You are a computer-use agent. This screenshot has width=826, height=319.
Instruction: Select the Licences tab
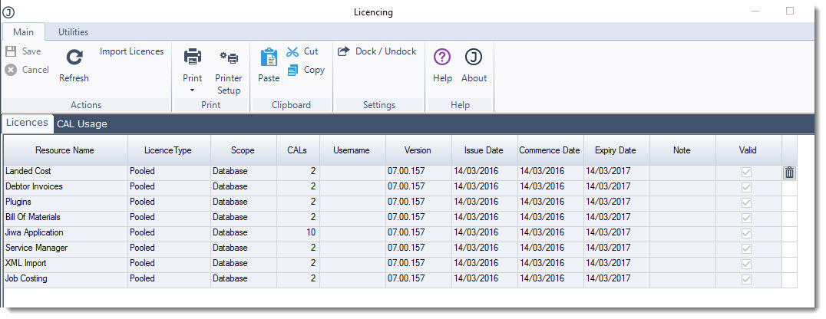[28, 123]
